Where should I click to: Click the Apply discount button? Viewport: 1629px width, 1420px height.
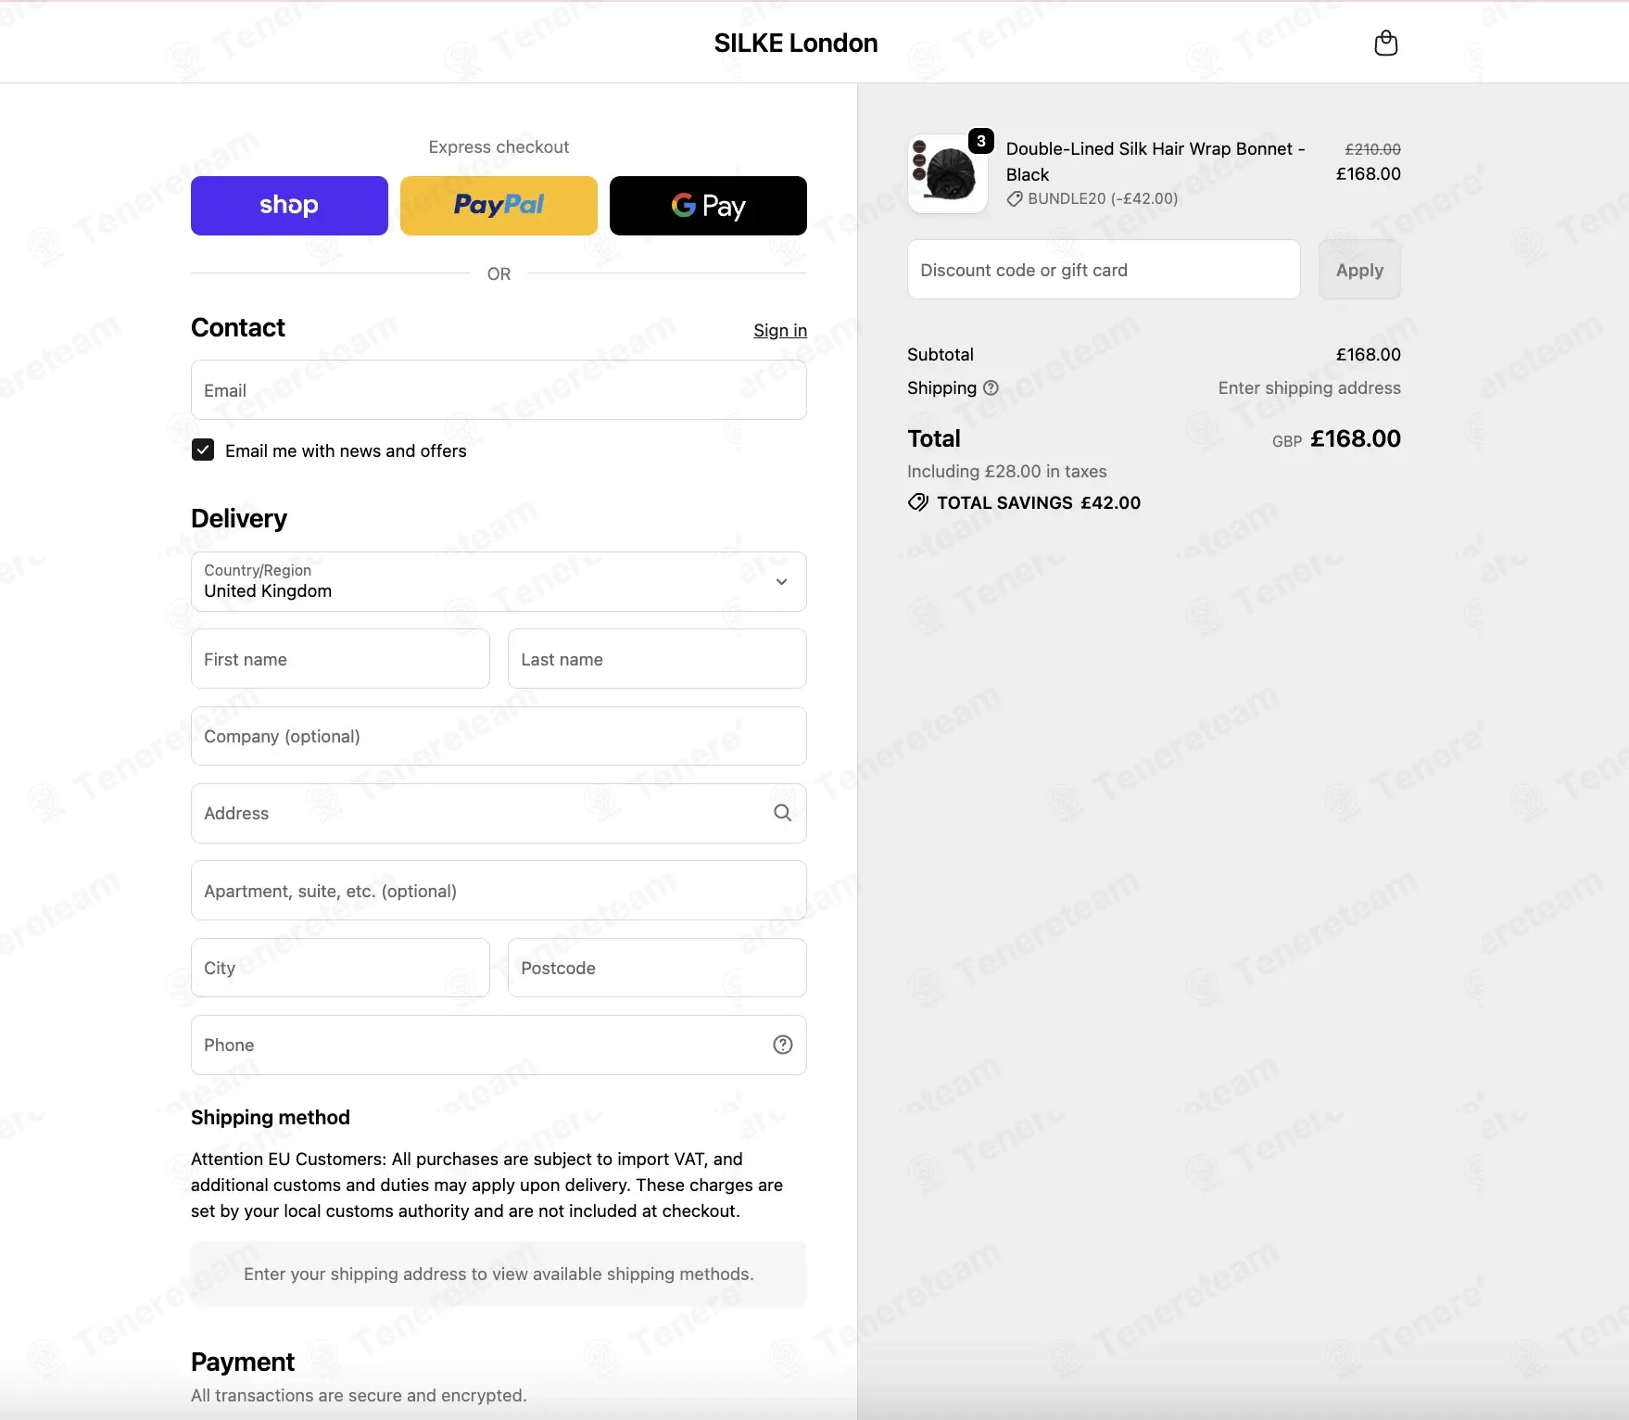tap(1359, 270)
